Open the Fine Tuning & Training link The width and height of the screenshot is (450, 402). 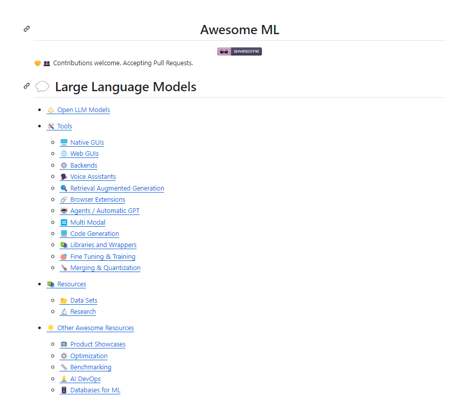[x=102, y=256]
